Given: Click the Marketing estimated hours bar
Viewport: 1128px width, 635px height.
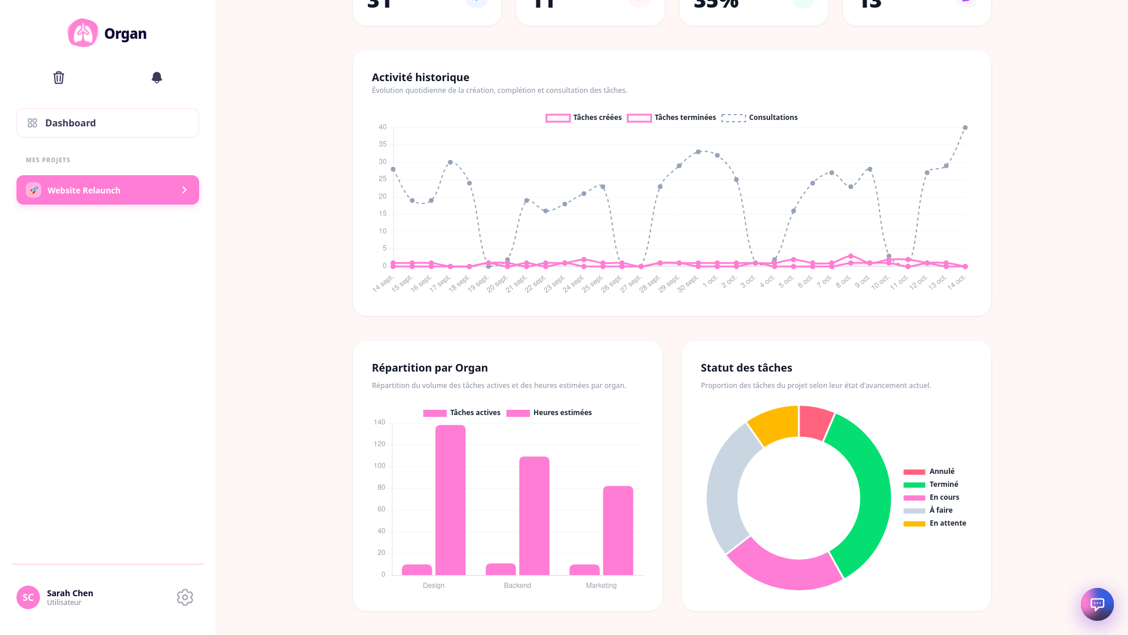Looking at the screenshot, I should [618, 530].
